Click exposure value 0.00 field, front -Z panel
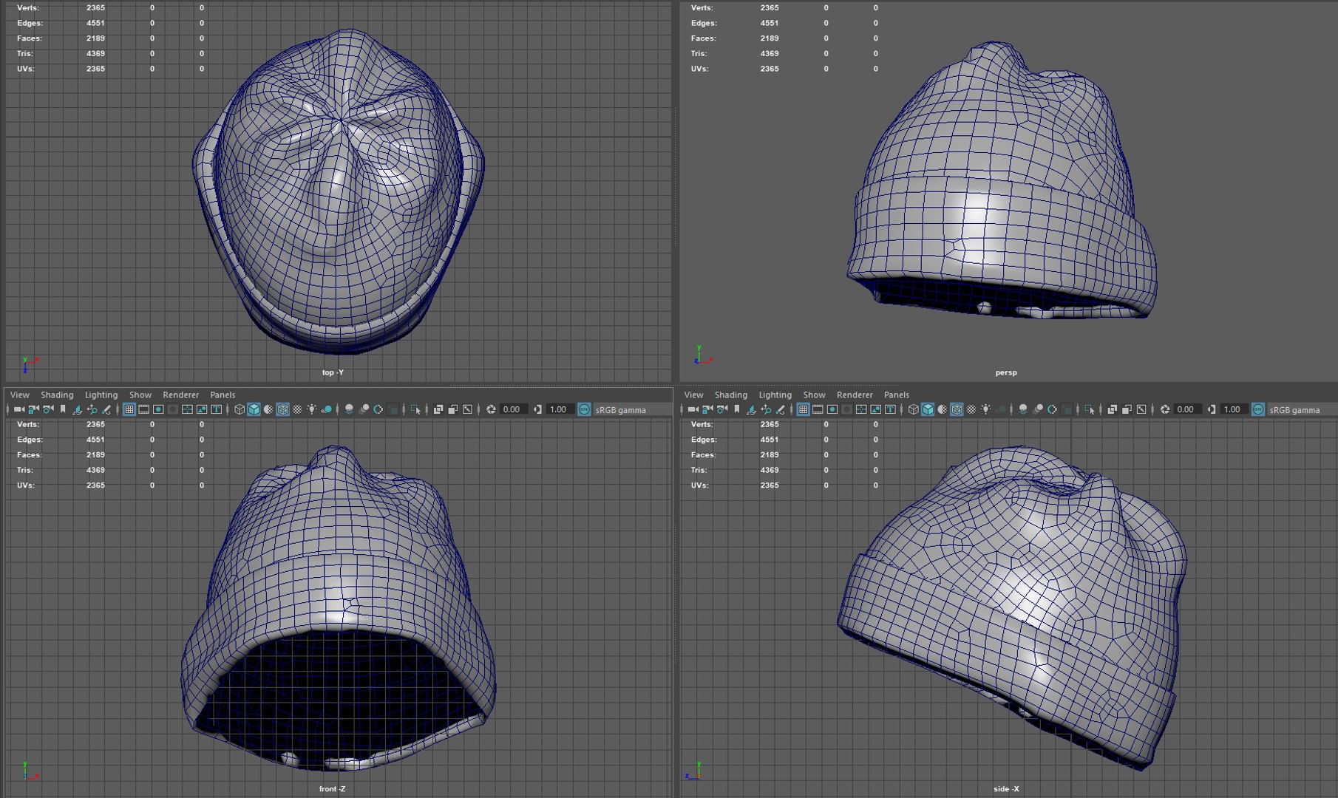This screenshot has width=1338, height=798. pos(513,409)
